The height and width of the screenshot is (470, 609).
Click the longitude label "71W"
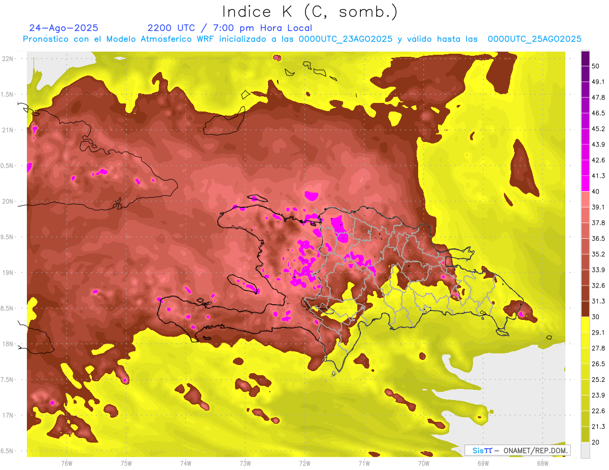pyautogui.click(x=364, y=463)
